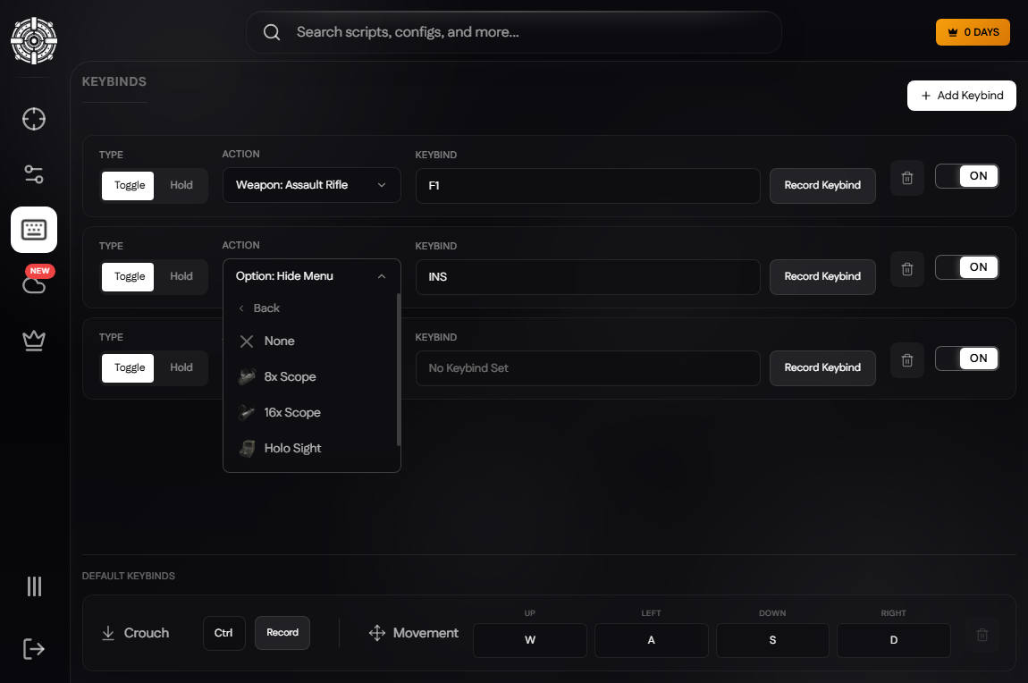Collapse the Option: Hide Menu dropdown

point(311,276)
